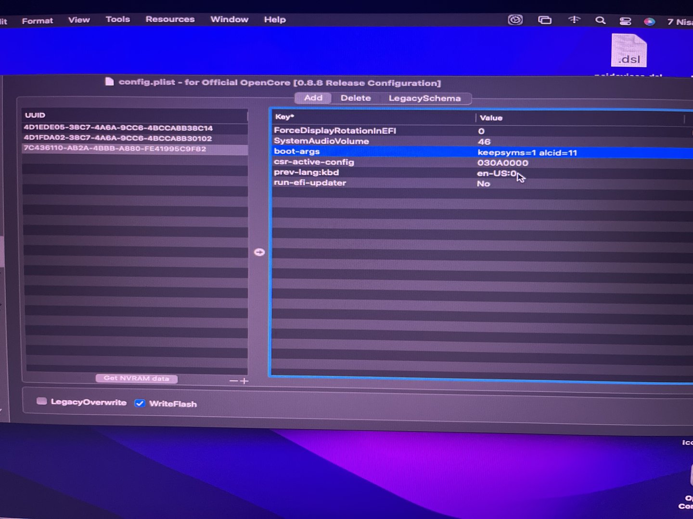Select the .dsl file on the desktop
Viewport: 693px width, 519px height.
click(x=629, y=50)
